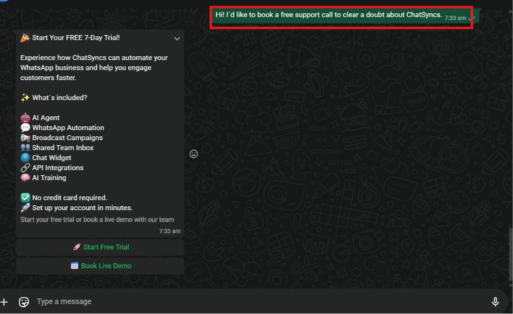Start a voice message with microphone
The width and height of the screenshot is (513, 314).
click(x=495, y=301)
